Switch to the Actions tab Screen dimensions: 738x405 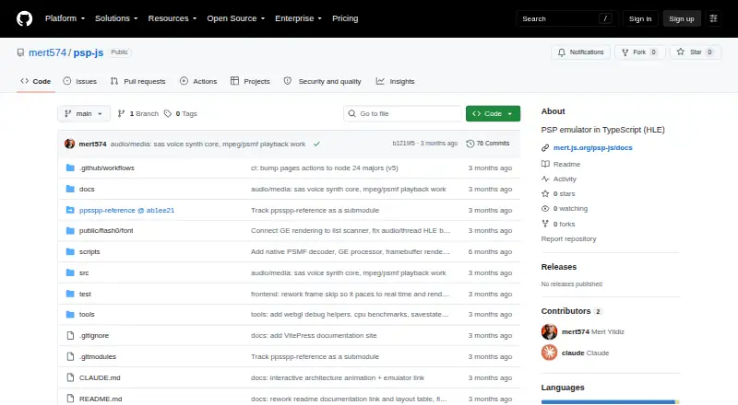[198, 81]
